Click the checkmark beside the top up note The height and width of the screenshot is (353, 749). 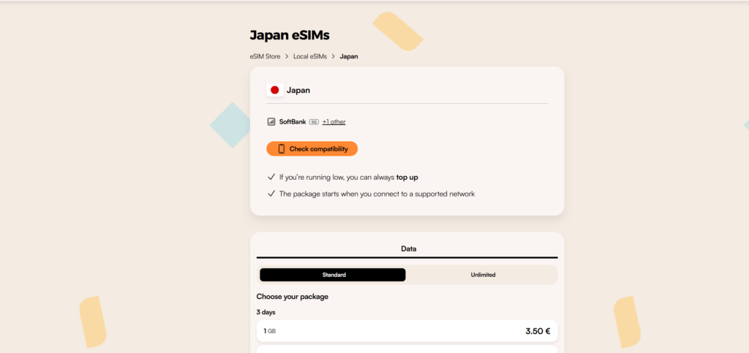coord(271,177)
